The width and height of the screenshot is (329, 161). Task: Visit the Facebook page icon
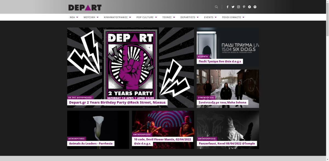228,7
